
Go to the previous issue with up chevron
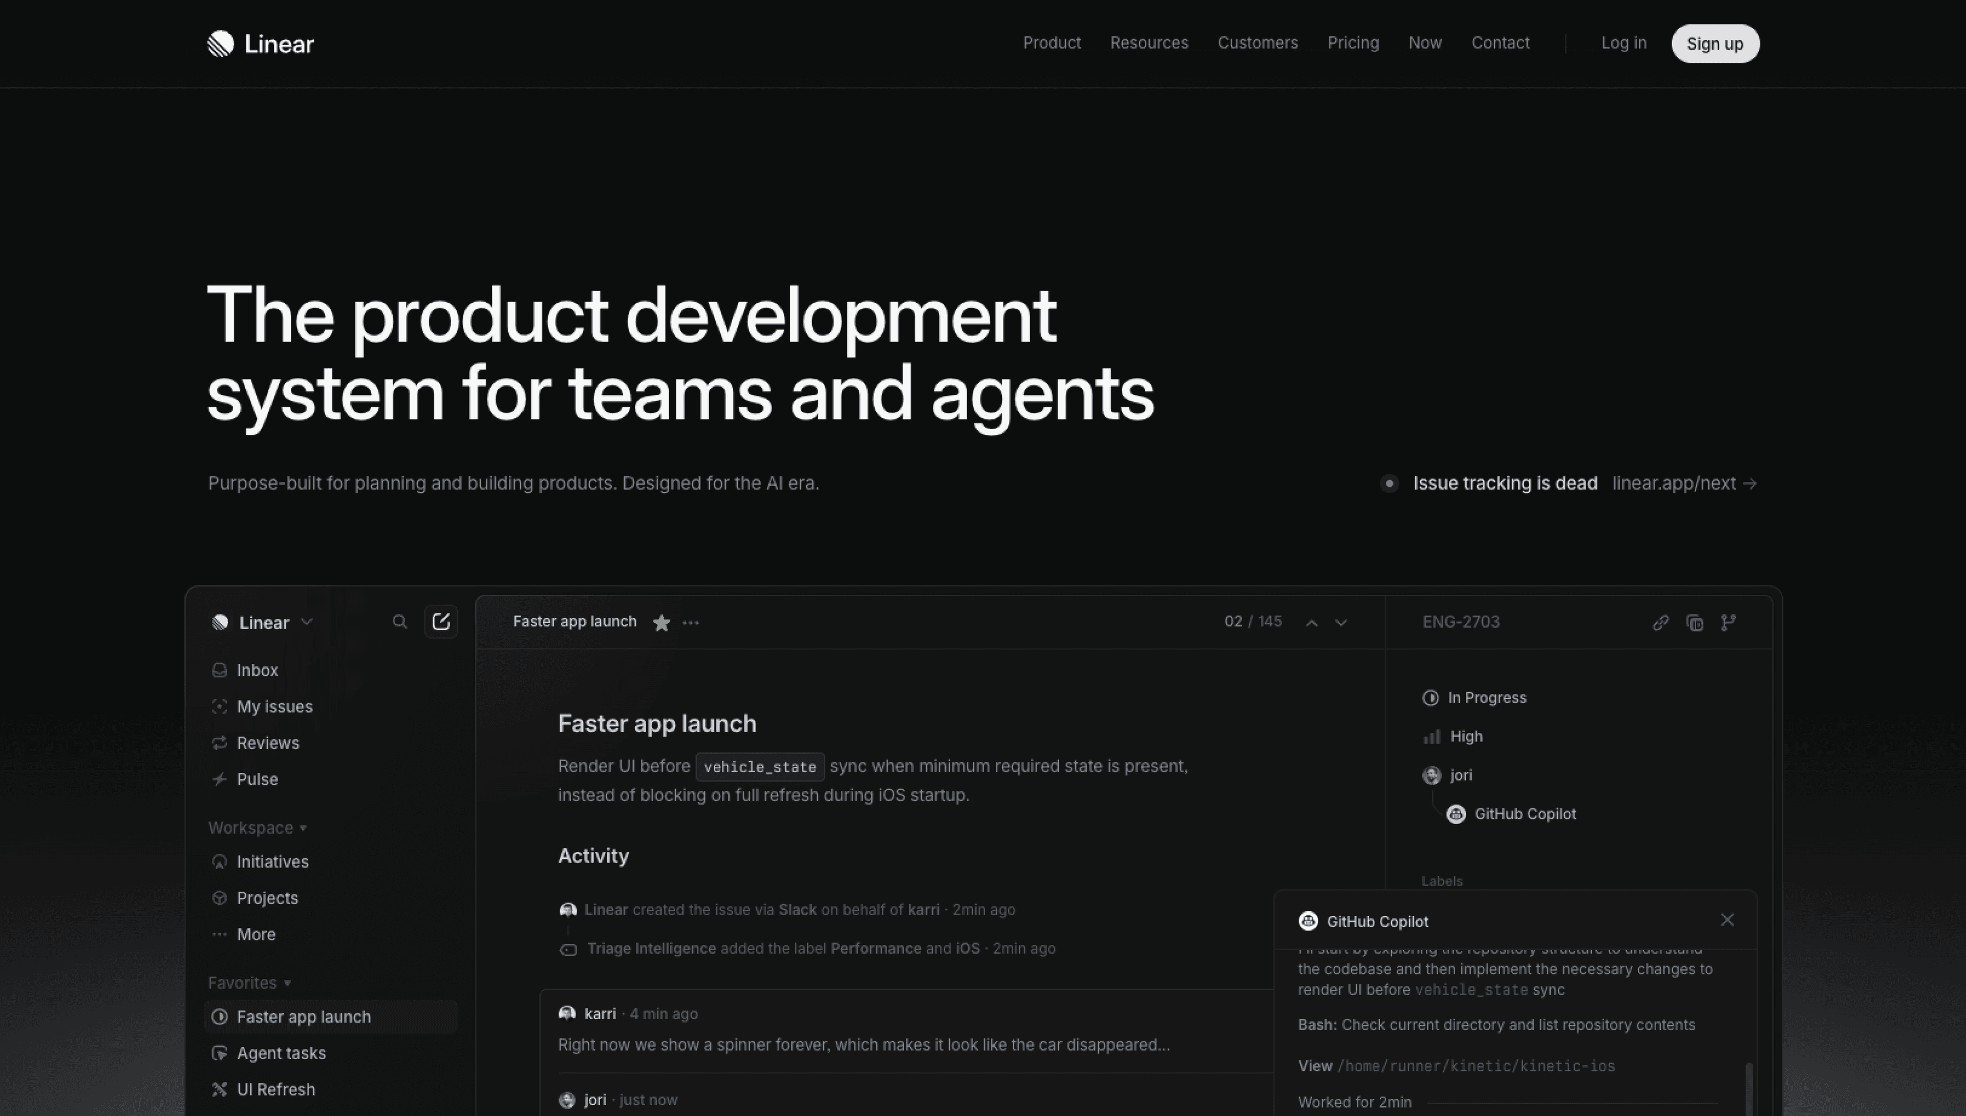(1312, 622)
